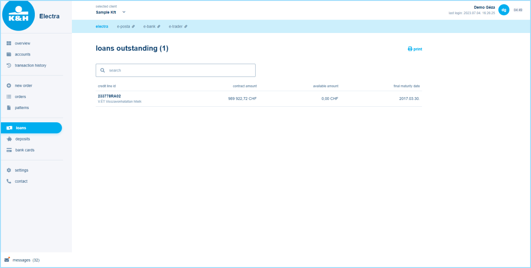Open transaction history via clock icon
Viewport: 531px width, 268px height.
(8, 65)
